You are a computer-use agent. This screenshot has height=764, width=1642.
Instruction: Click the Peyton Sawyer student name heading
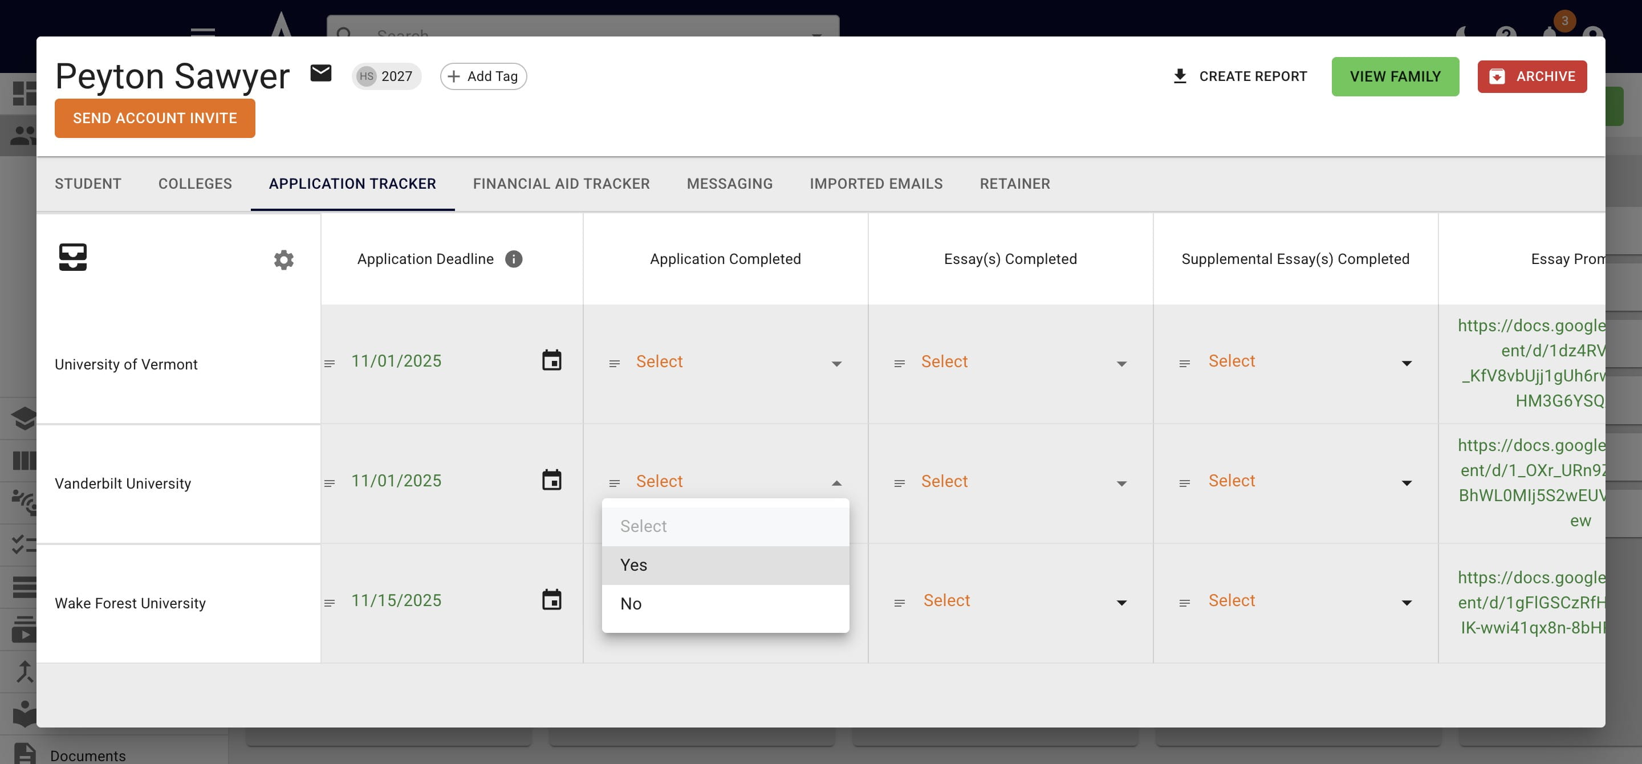coord(172,76)
